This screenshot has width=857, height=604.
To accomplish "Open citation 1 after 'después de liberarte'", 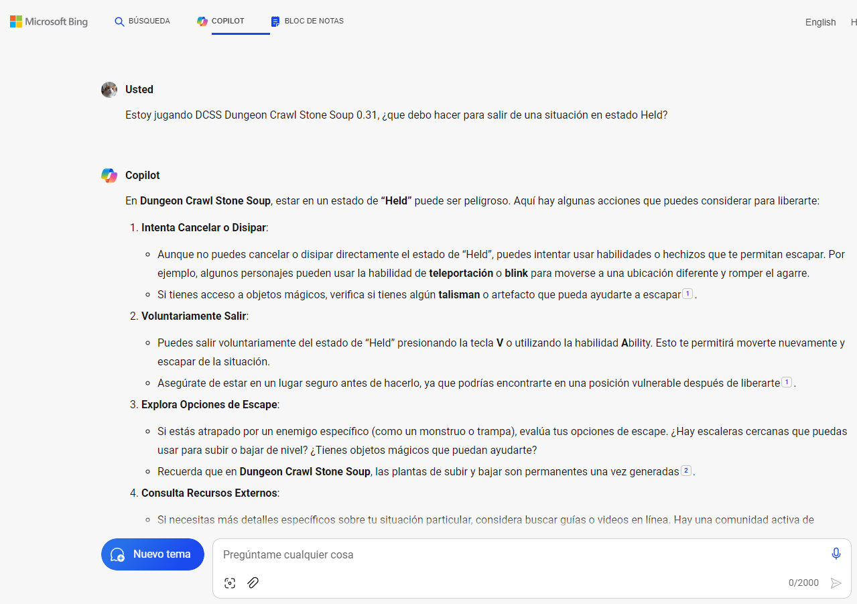I will click(x=787, y=382).
